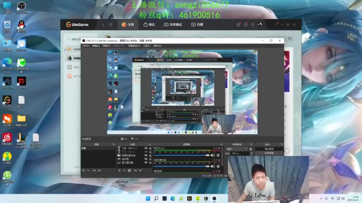
Task: Open the OBS Edit menu
Action: (96, 46)
